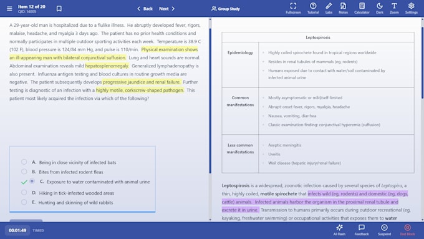Select answer B rodent fleas bites
Screen dimensions: 424x239
[24, 172]
